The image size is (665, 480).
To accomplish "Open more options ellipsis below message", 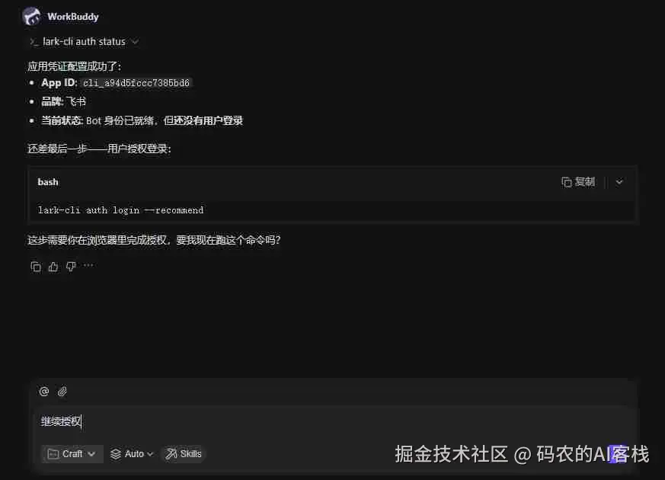I will (88, 266).
